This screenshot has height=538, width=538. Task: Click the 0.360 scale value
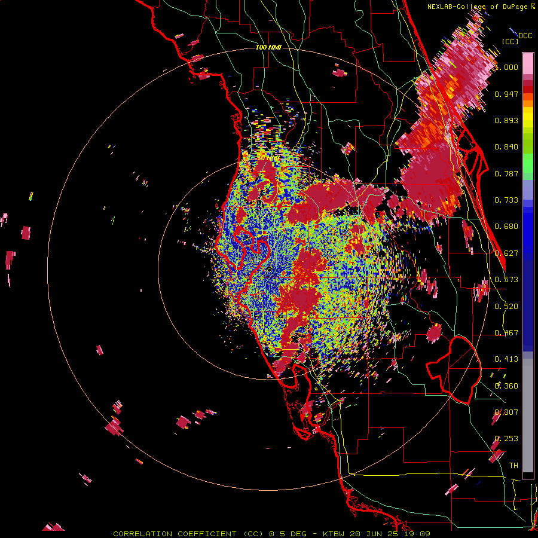tap(506, 386)
